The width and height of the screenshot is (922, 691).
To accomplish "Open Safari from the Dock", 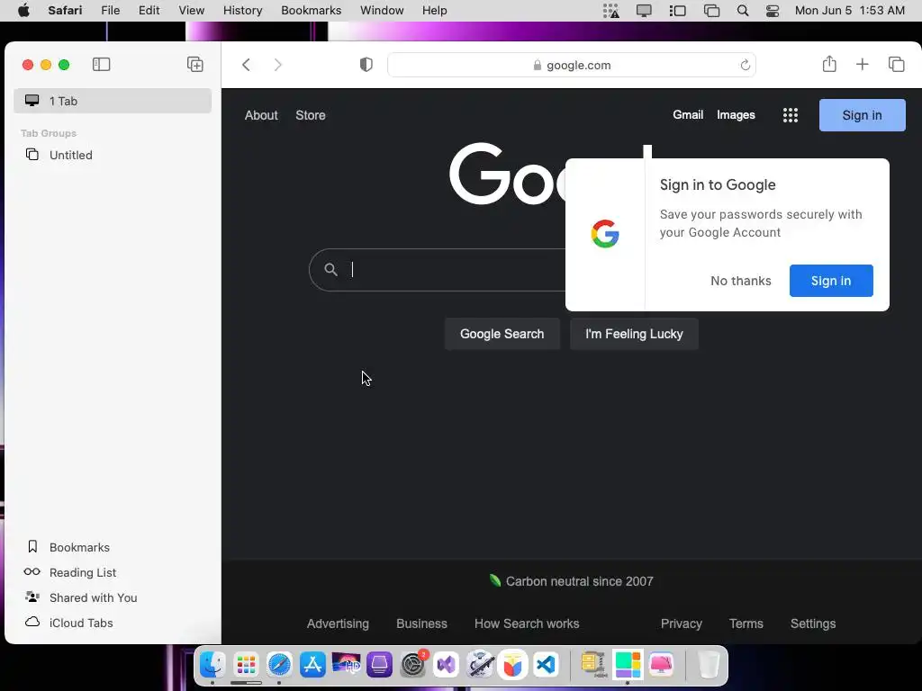I will pos(279,665).
